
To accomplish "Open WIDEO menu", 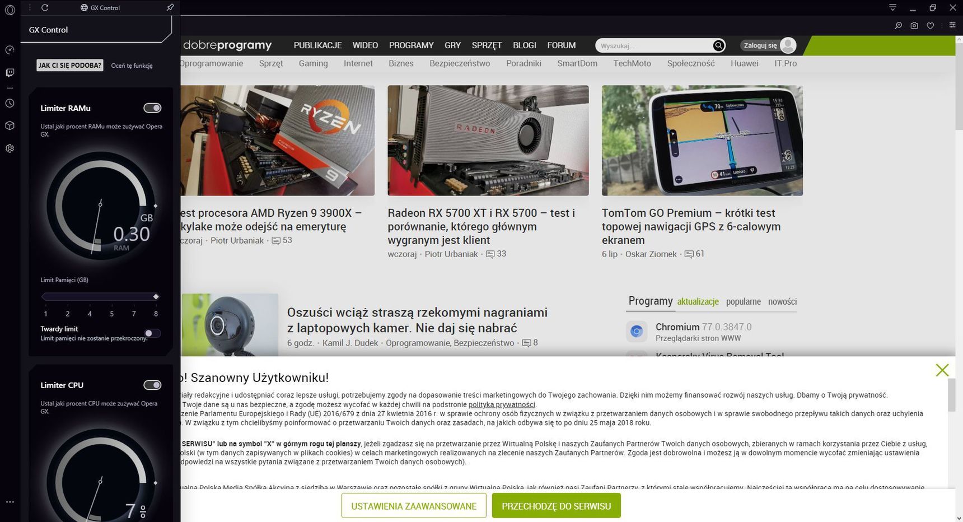I will coord(365,45).
